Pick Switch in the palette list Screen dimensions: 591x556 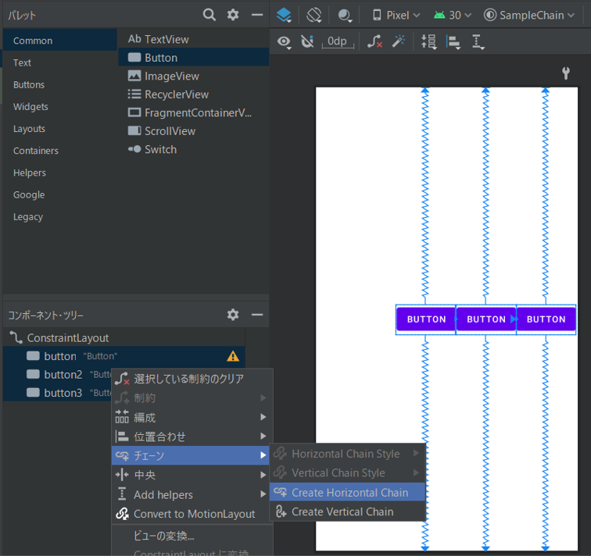(194, 149)
